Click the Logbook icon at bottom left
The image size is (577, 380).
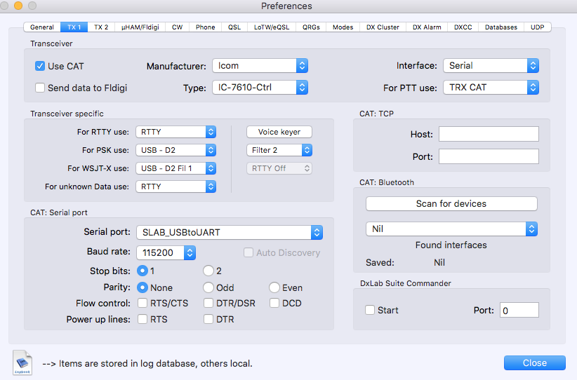tap(22, 362)
